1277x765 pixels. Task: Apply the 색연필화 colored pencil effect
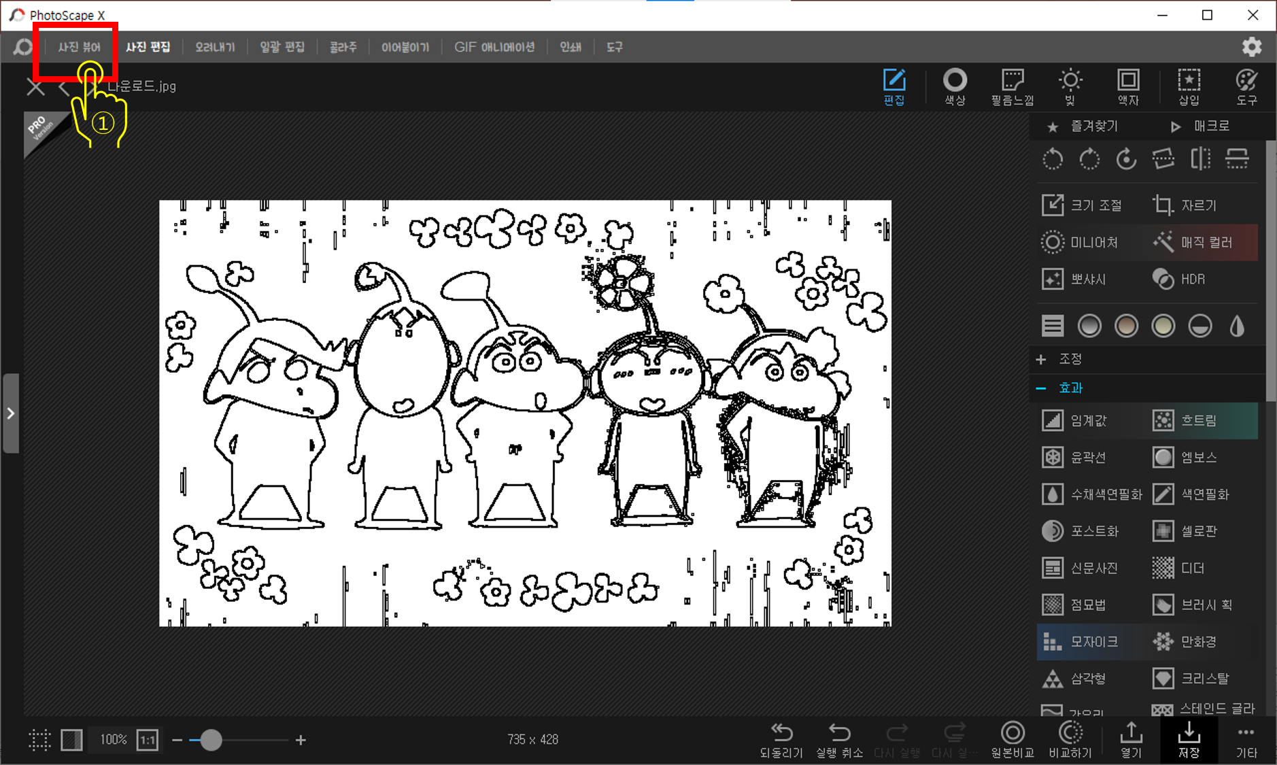(x=1191, y=494)
